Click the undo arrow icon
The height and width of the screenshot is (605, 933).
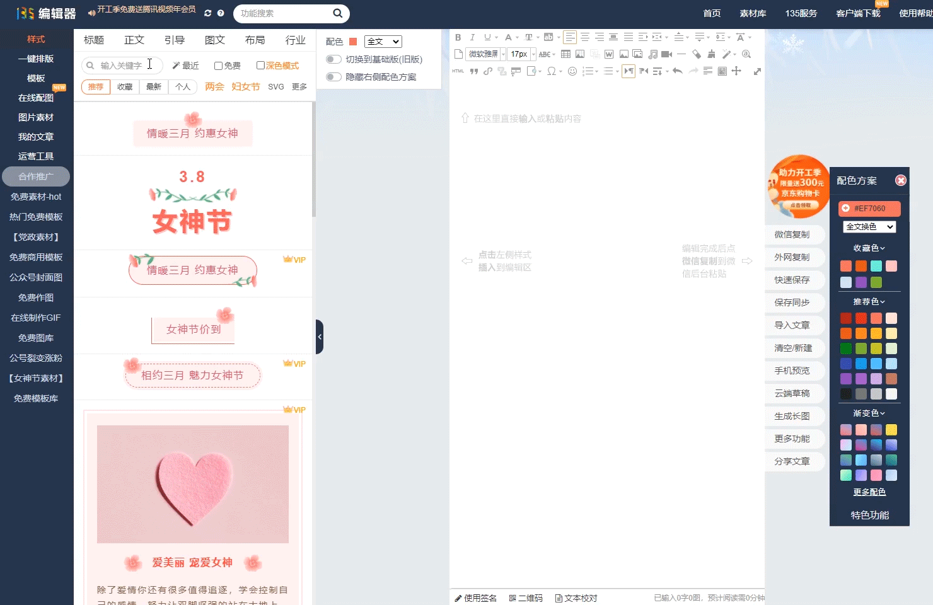[x=677, y=71]
